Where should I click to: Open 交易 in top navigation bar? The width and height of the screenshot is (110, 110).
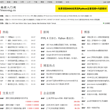[x=22, y=2]
